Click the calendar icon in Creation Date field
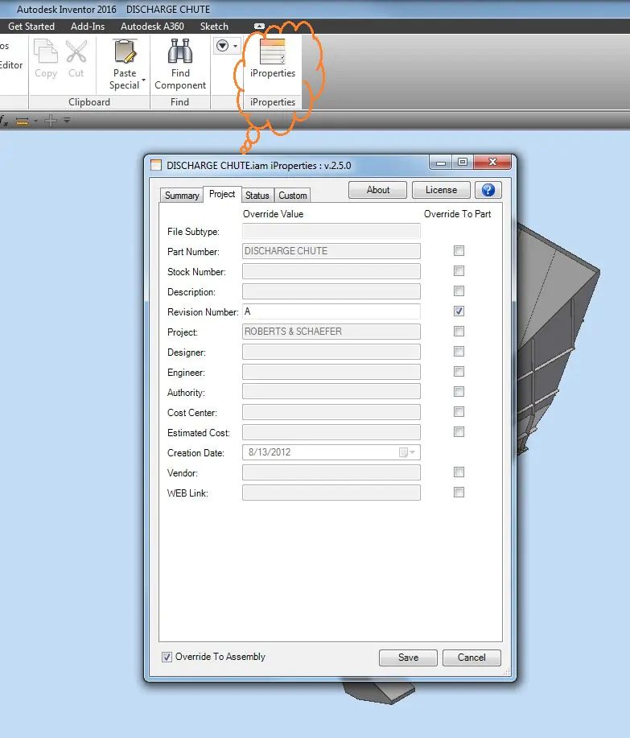The width and height of the screenshot is (630, 738). (x=403, y=452)
